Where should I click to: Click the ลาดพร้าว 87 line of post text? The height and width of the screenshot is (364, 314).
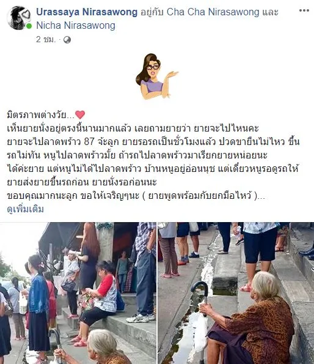pos(153,141)
